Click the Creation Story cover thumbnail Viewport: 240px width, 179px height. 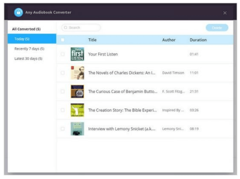pos(78,110)
